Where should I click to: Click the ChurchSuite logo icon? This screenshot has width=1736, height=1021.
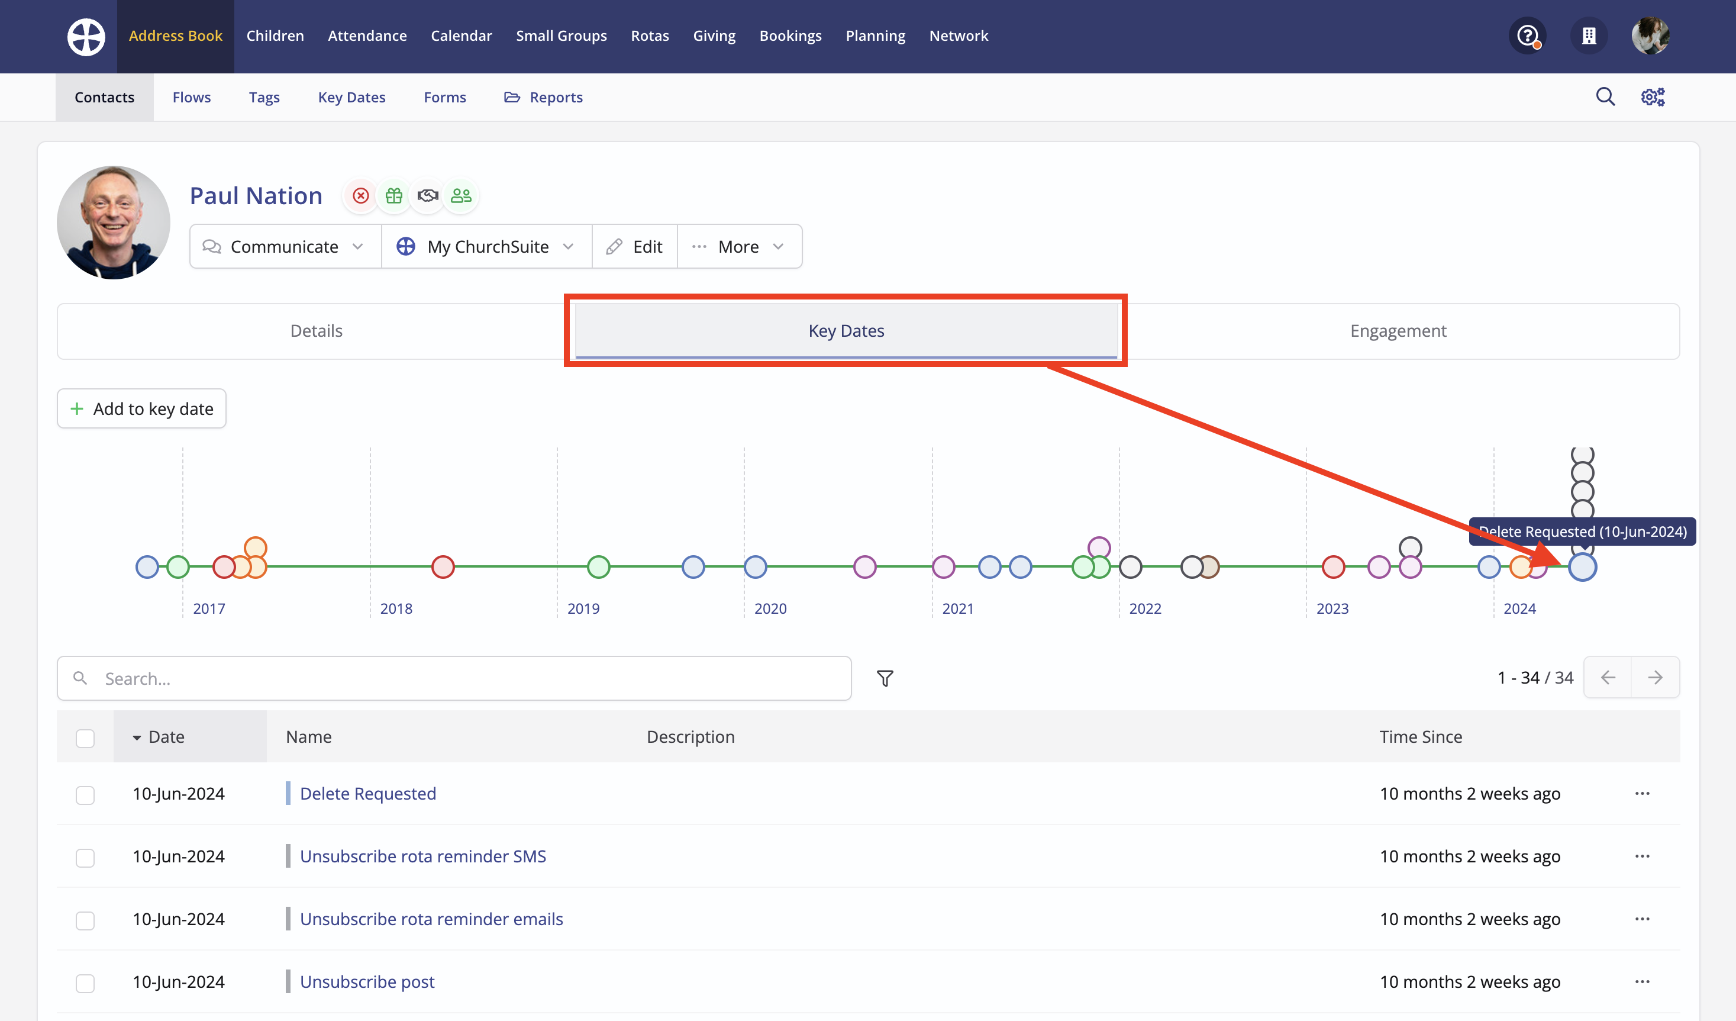click(x=86, y=37)
